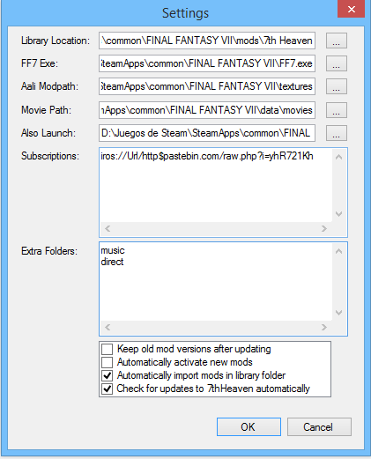Click the Extra Folders scroll up arrow

click(338, 251)
